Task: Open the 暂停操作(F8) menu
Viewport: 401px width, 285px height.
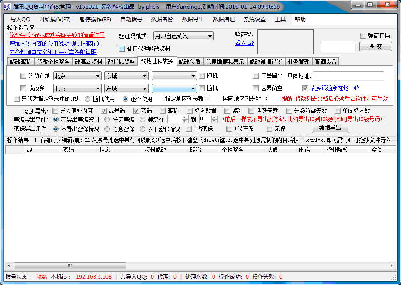Action: pyautogui.click(x=95, y=20)
